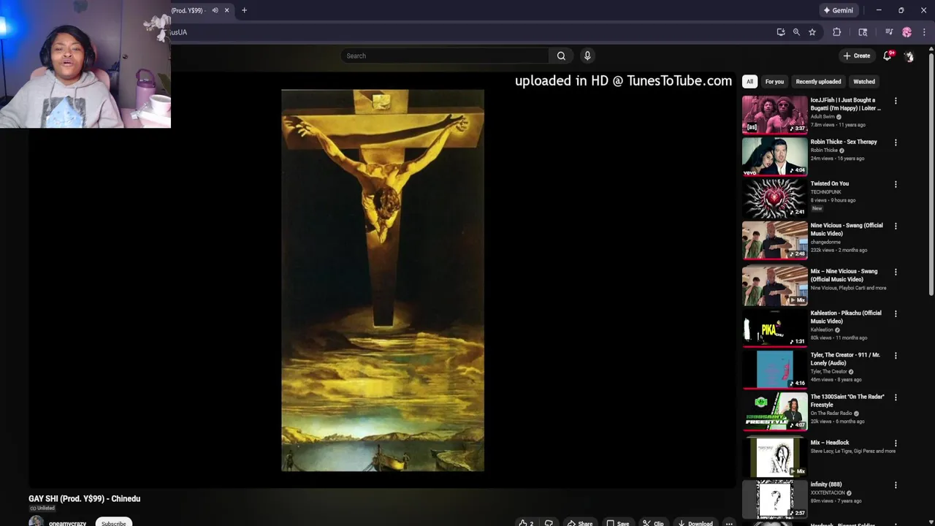Open Twisted On You thumbnail
The image size is (935, 526).
775,198
